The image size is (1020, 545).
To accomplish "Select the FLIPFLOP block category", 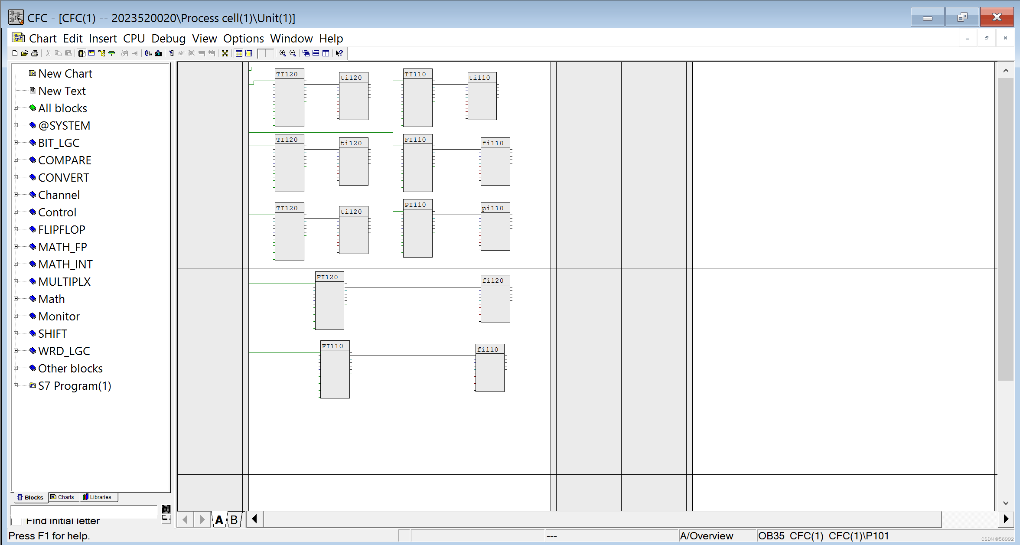I will coord(62,229).
